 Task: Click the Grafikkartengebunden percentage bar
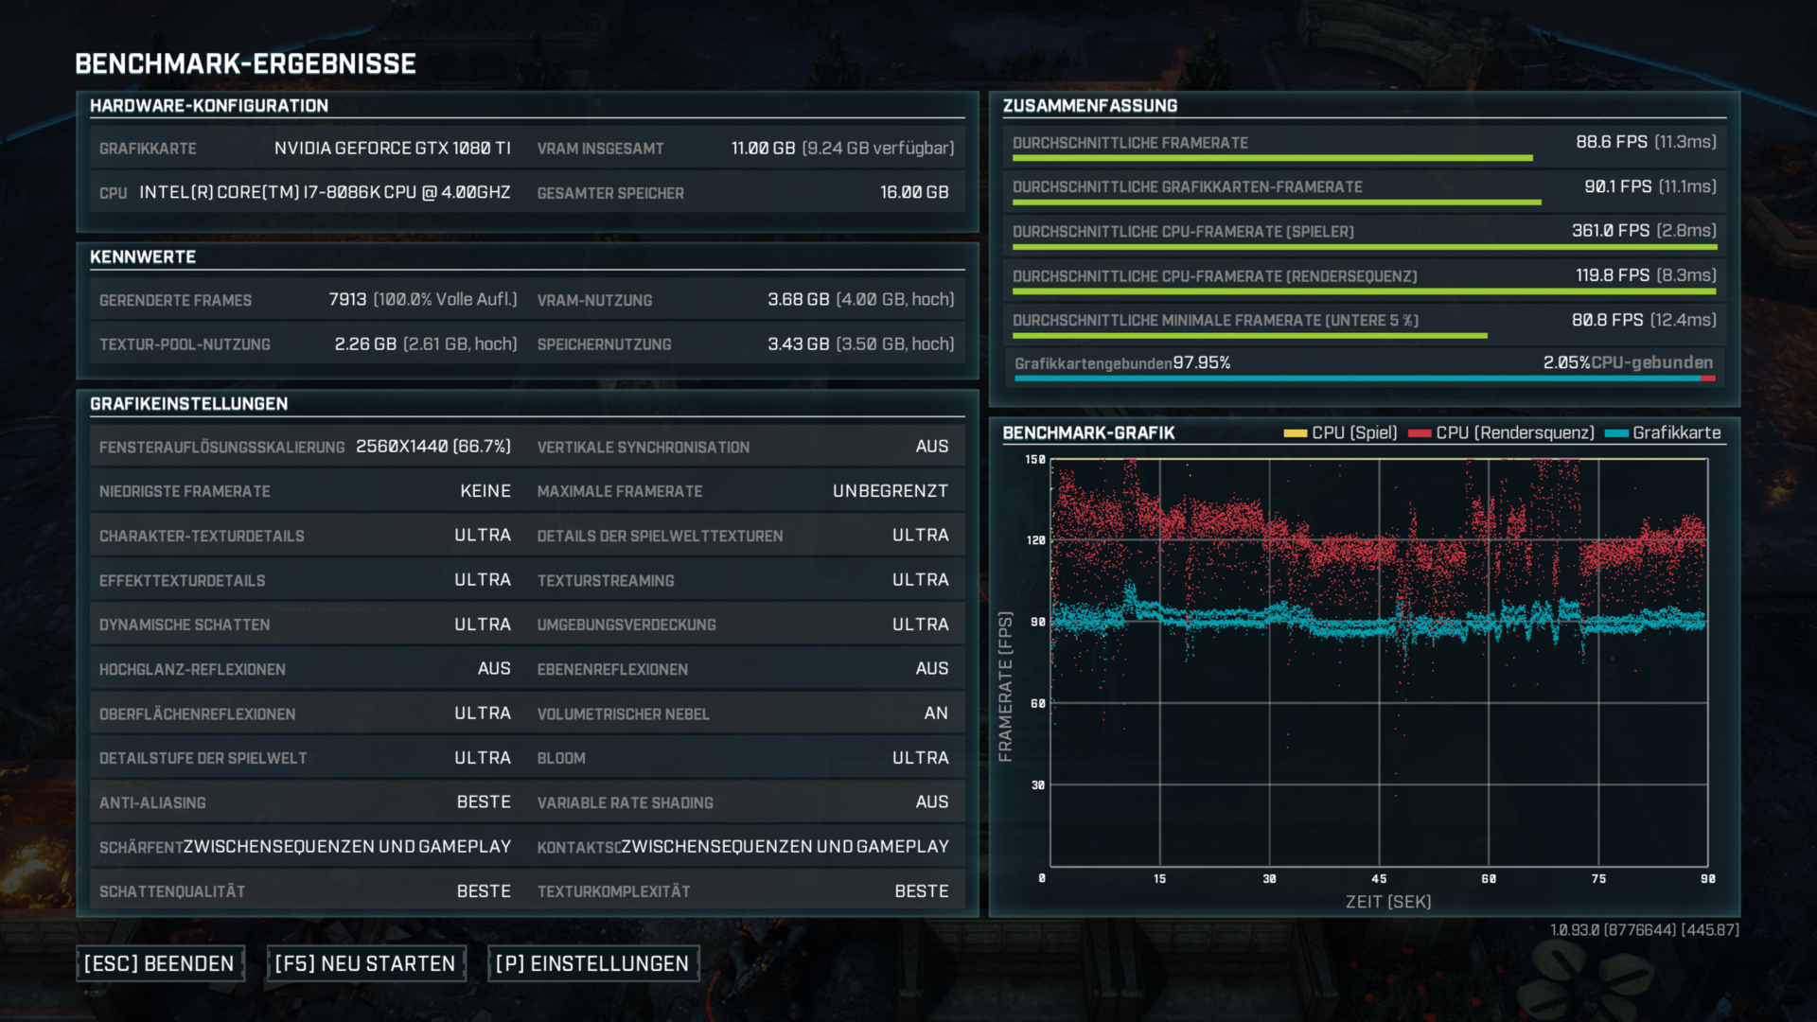coord(1363,379)
